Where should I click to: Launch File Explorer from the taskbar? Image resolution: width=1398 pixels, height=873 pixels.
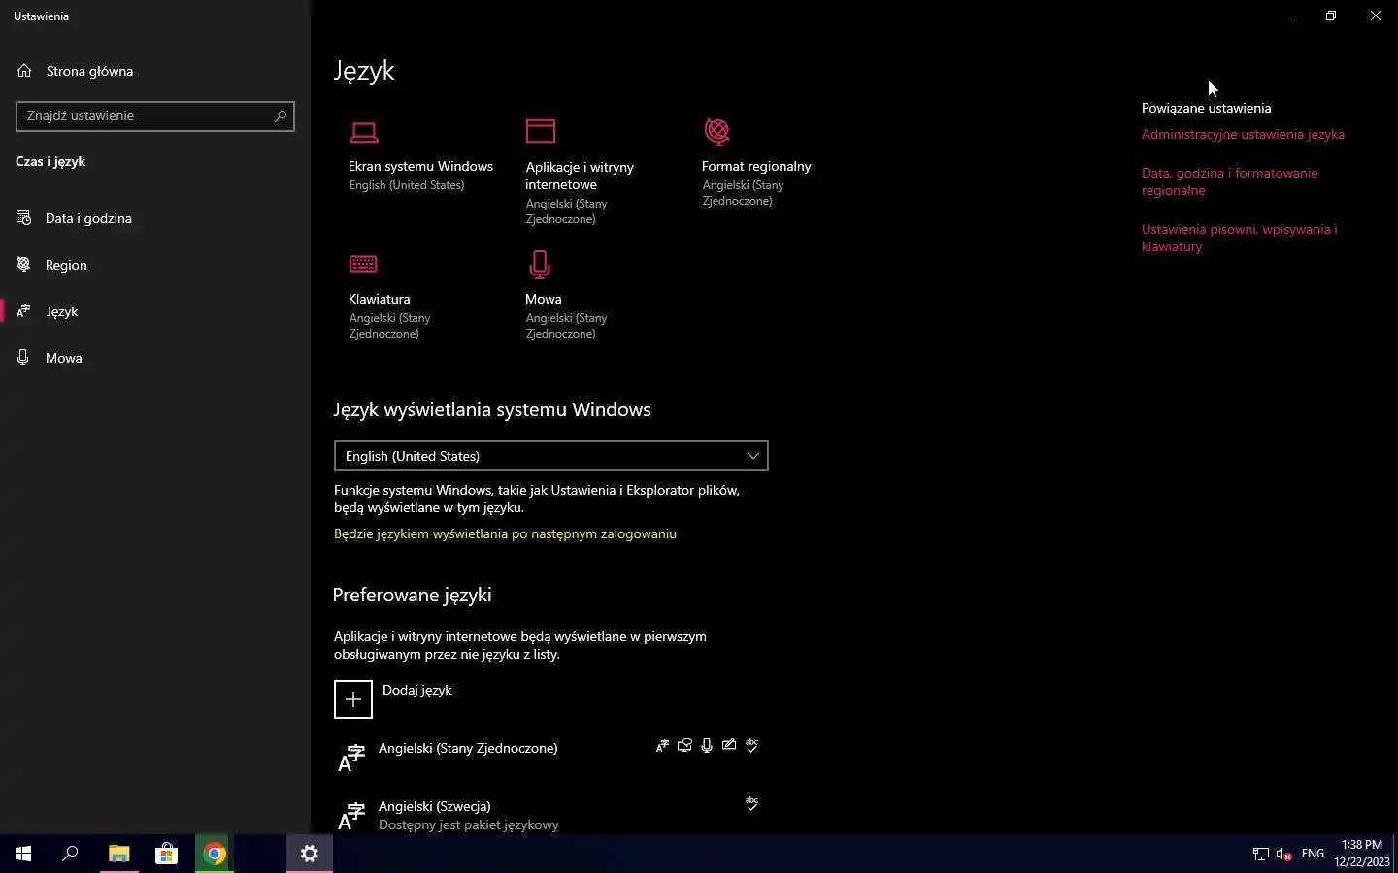click(x=118, y=854)
